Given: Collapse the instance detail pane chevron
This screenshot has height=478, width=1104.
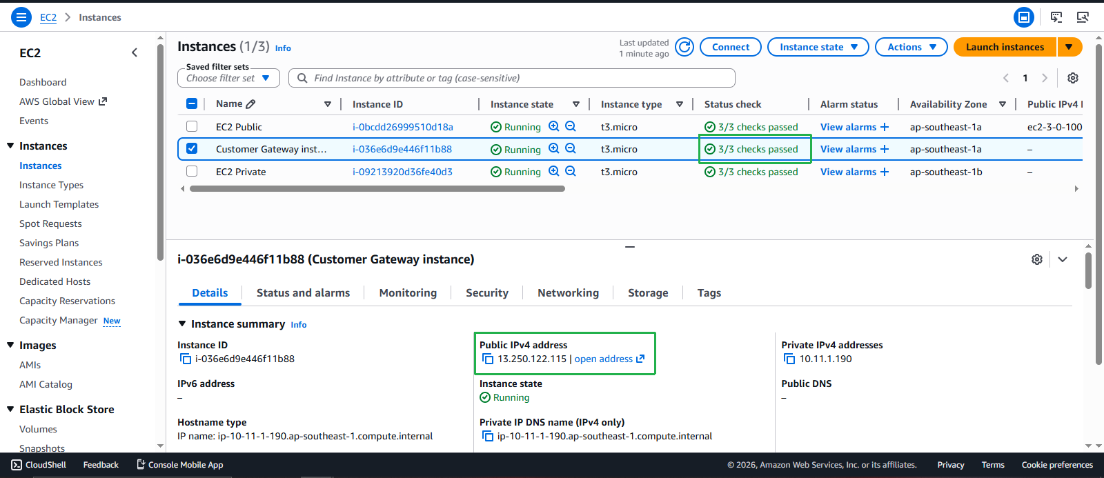Looking at the screenshot, I should (x=1063, y=259).
